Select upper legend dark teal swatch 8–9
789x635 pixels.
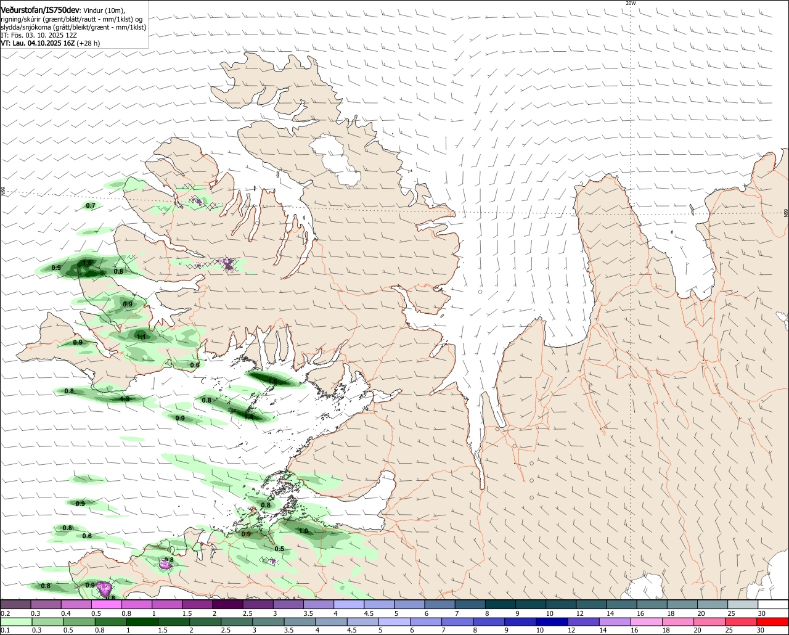pos(501,604)
